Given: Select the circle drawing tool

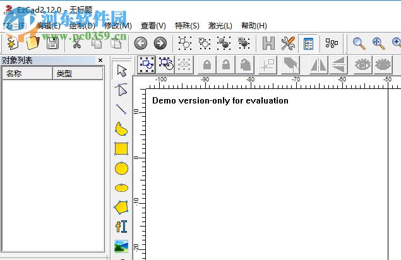Looking at the screenshot, I should pyautogui.click(x=121, y=168).
